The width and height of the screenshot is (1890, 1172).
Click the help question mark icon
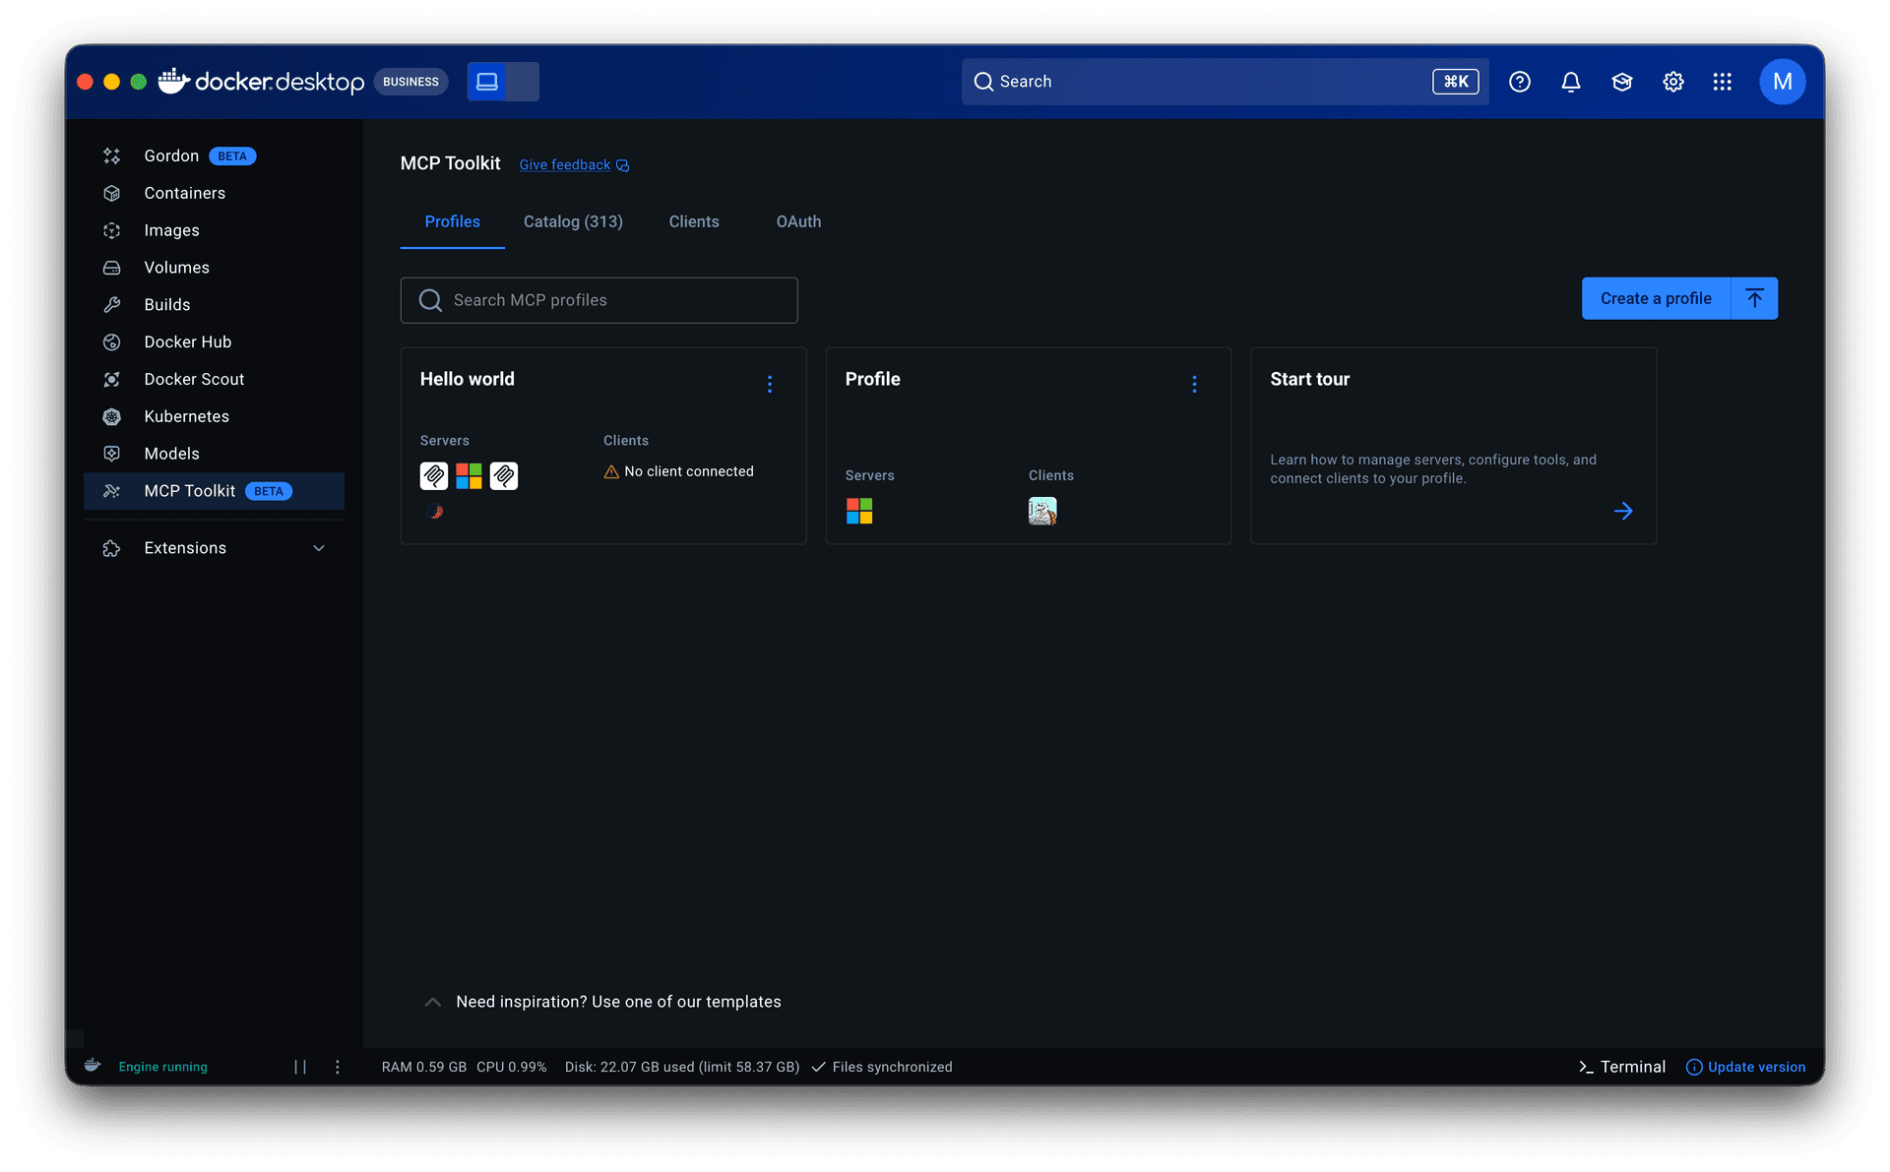(x=1519, y=82)
